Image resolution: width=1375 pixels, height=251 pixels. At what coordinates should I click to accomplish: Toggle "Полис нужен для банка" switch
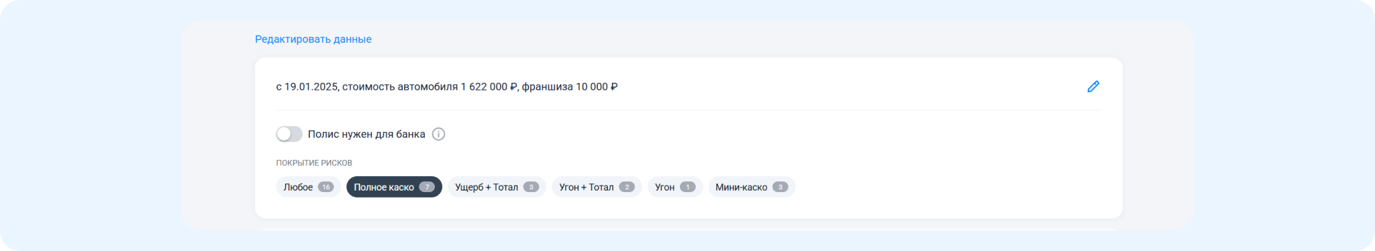[289, 134]
